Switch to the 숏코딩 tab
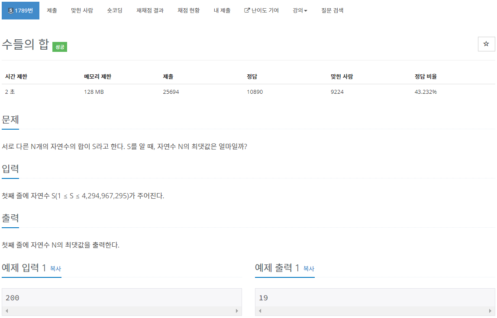 pos(114,10)
